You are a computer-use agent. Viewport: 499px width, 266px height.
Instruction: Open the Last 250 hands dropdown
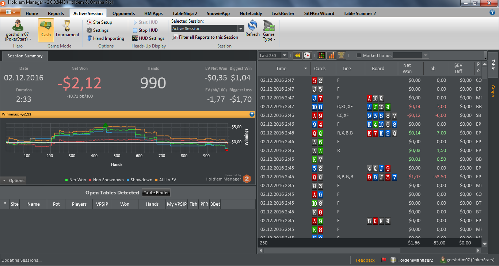284,56
